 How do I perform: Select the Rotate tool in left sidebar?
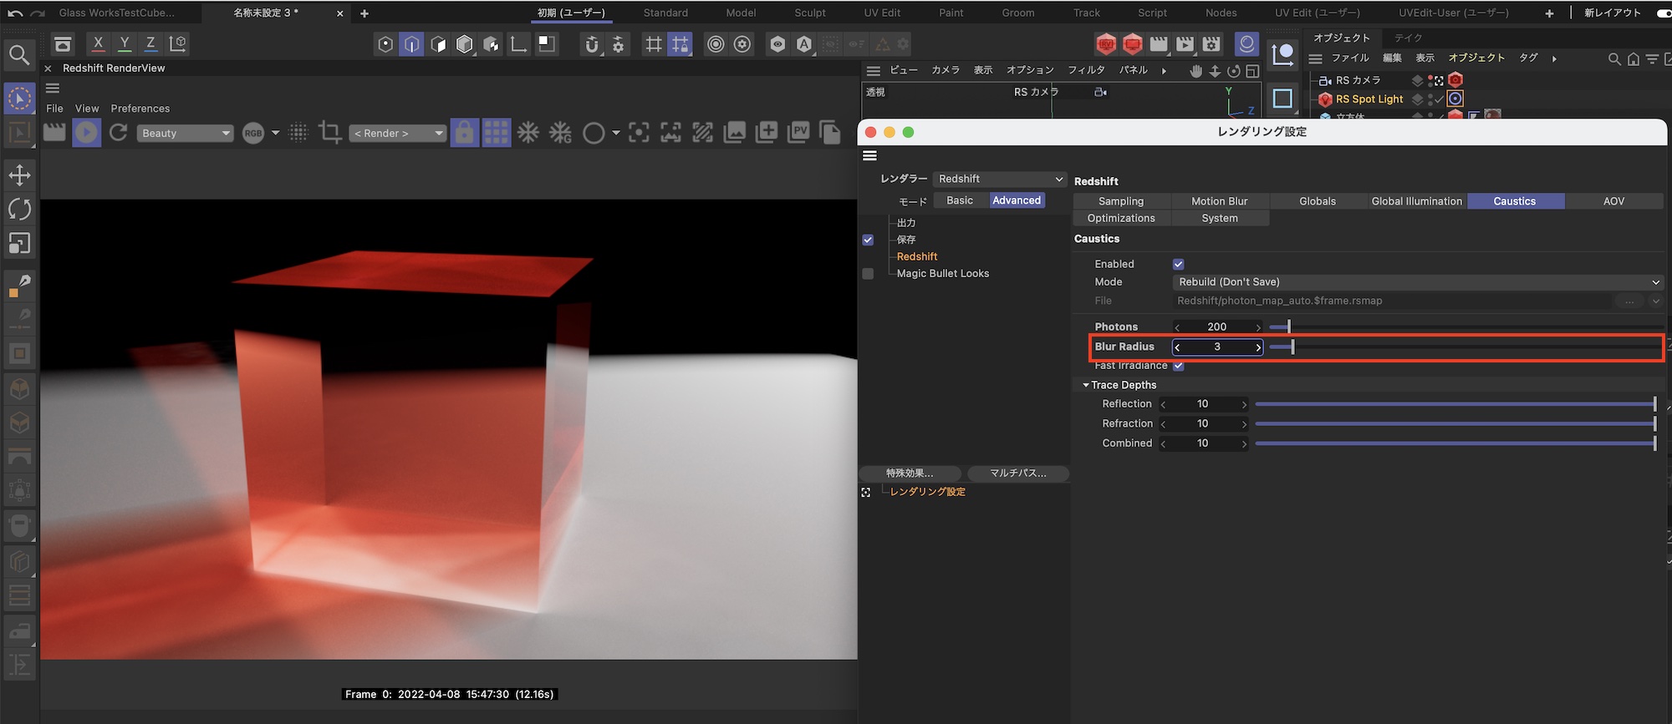19,210
